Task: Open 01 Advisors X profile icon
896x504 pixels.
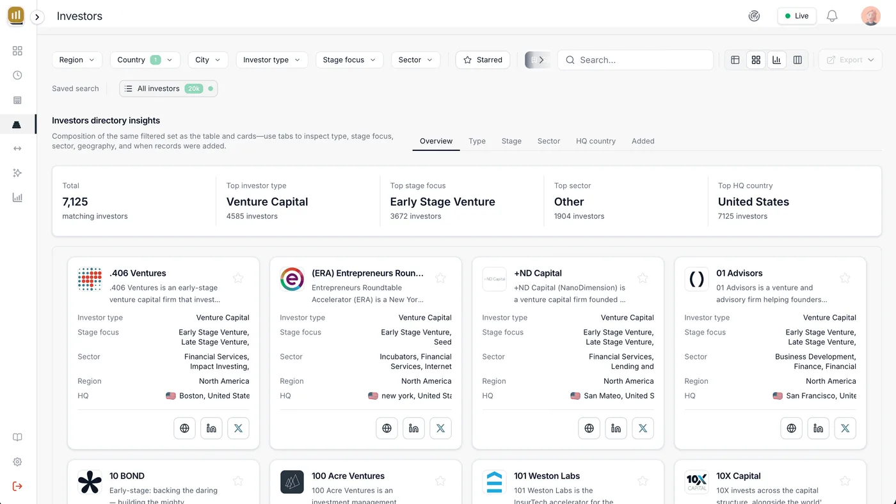Action: coord(845,428)
